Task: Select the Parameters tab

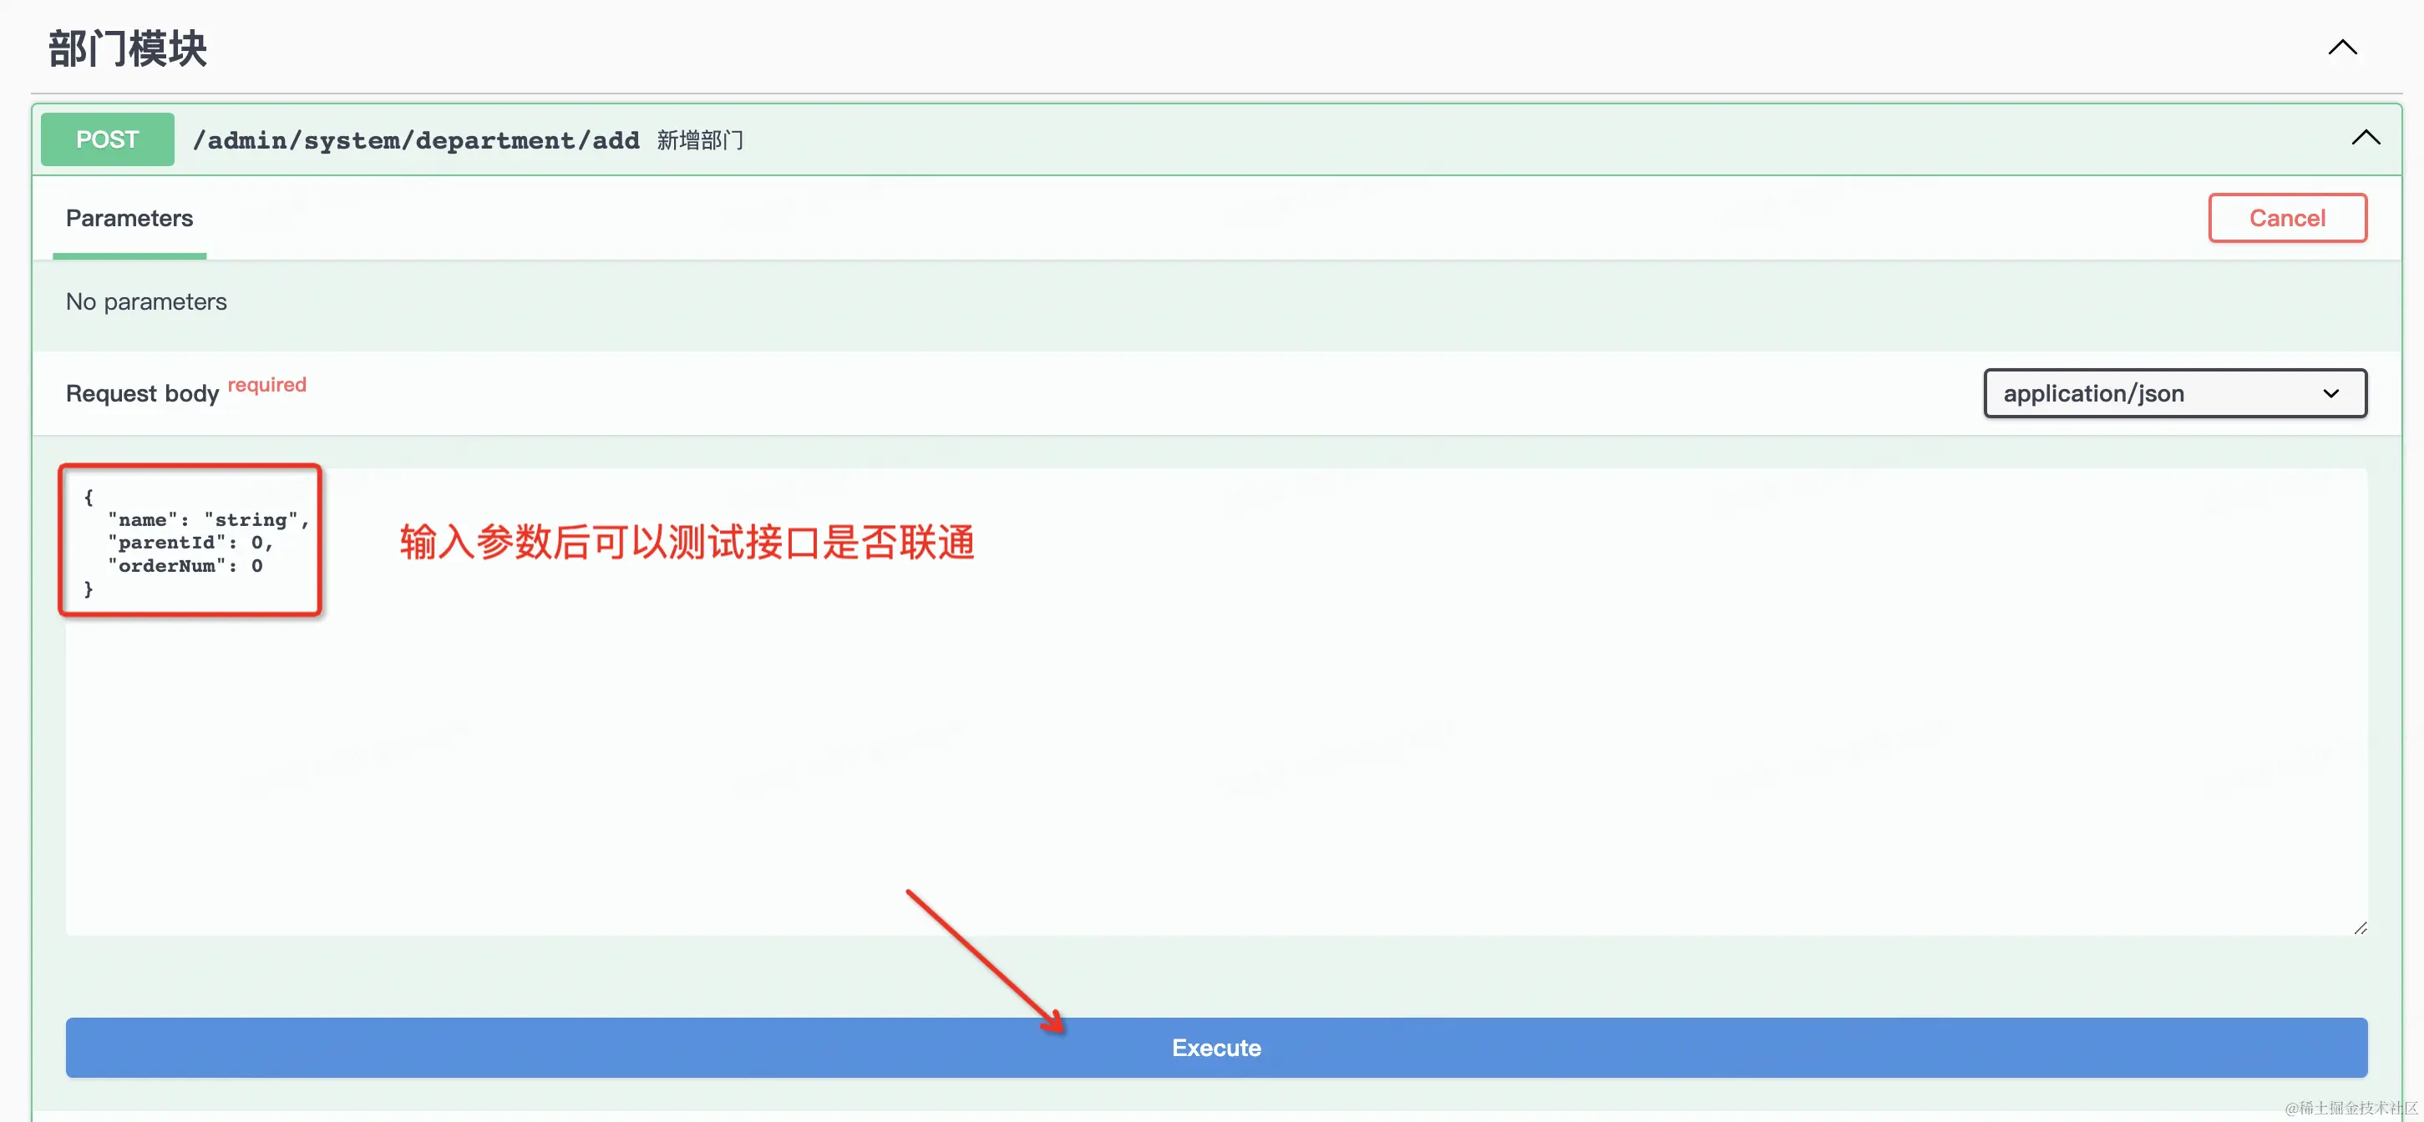Action: (x=129, y=218)
